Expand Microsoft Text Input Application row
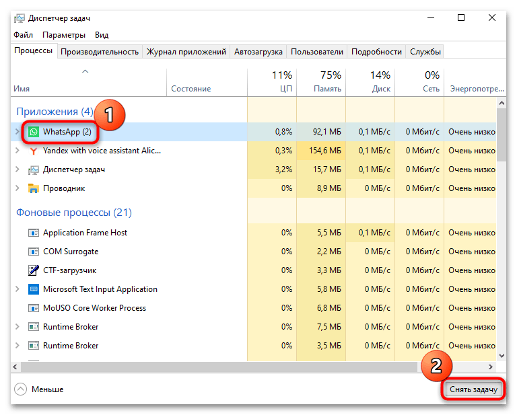 tap(17, 289)
